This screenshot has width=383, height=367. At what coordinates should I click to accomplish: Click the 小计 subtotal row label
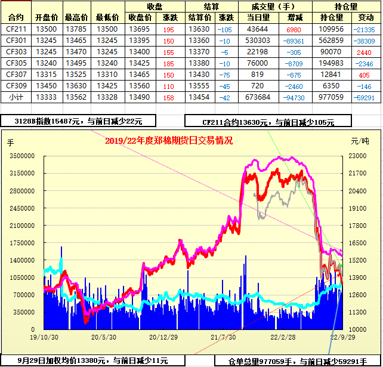click(16, 97)
